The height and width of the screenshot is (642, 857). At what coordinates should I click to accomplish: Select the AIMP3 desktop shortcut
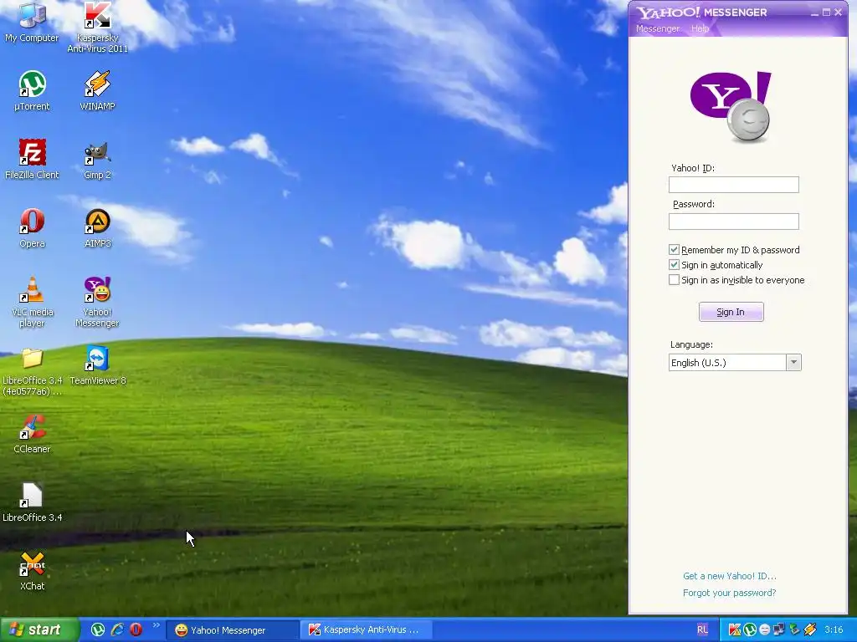click(97, 227)
